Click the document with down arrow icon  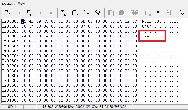pos(158,13)
